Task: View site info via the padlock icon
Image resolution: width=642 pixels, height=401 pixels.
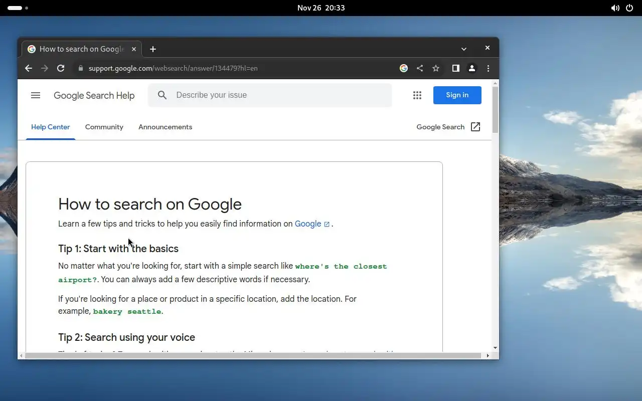Action: [x=80, y=68]
